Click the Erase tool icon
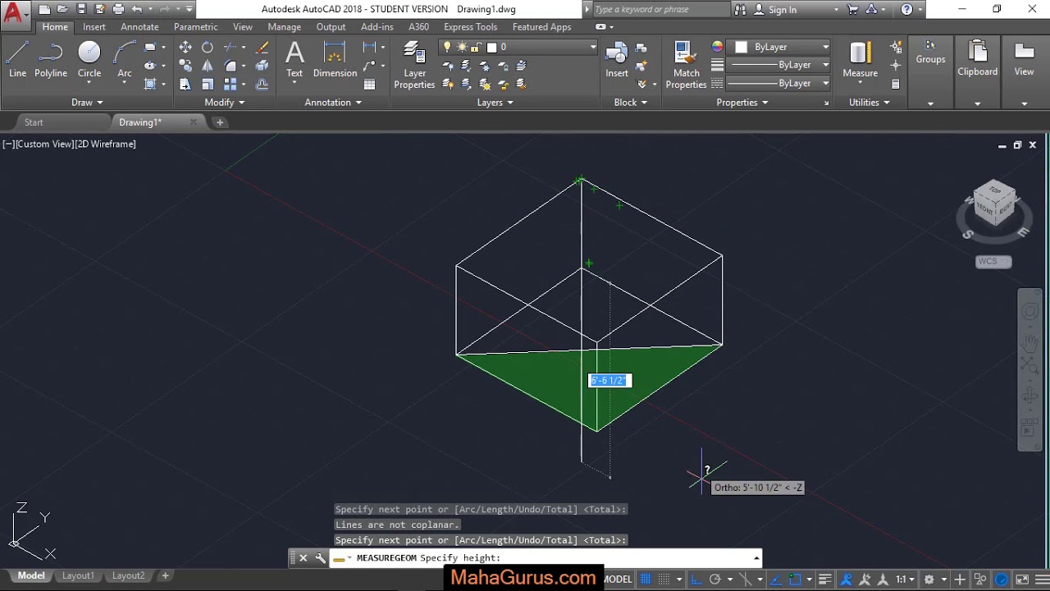Image resolution: width=1050 pixels, height=591 pixels. tap(262, 47)
